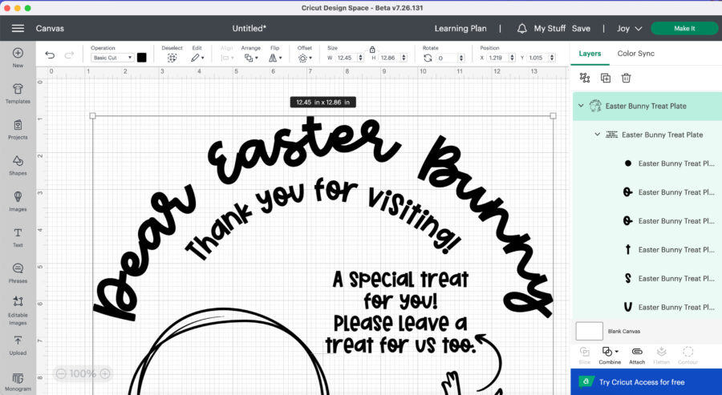Open the Joy machine selector dropdown
722x395 pixels.
pos(630,28)
